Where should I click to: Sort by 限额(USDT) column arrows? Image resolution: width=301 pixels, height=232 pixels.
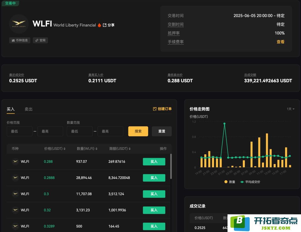(130, 149)
